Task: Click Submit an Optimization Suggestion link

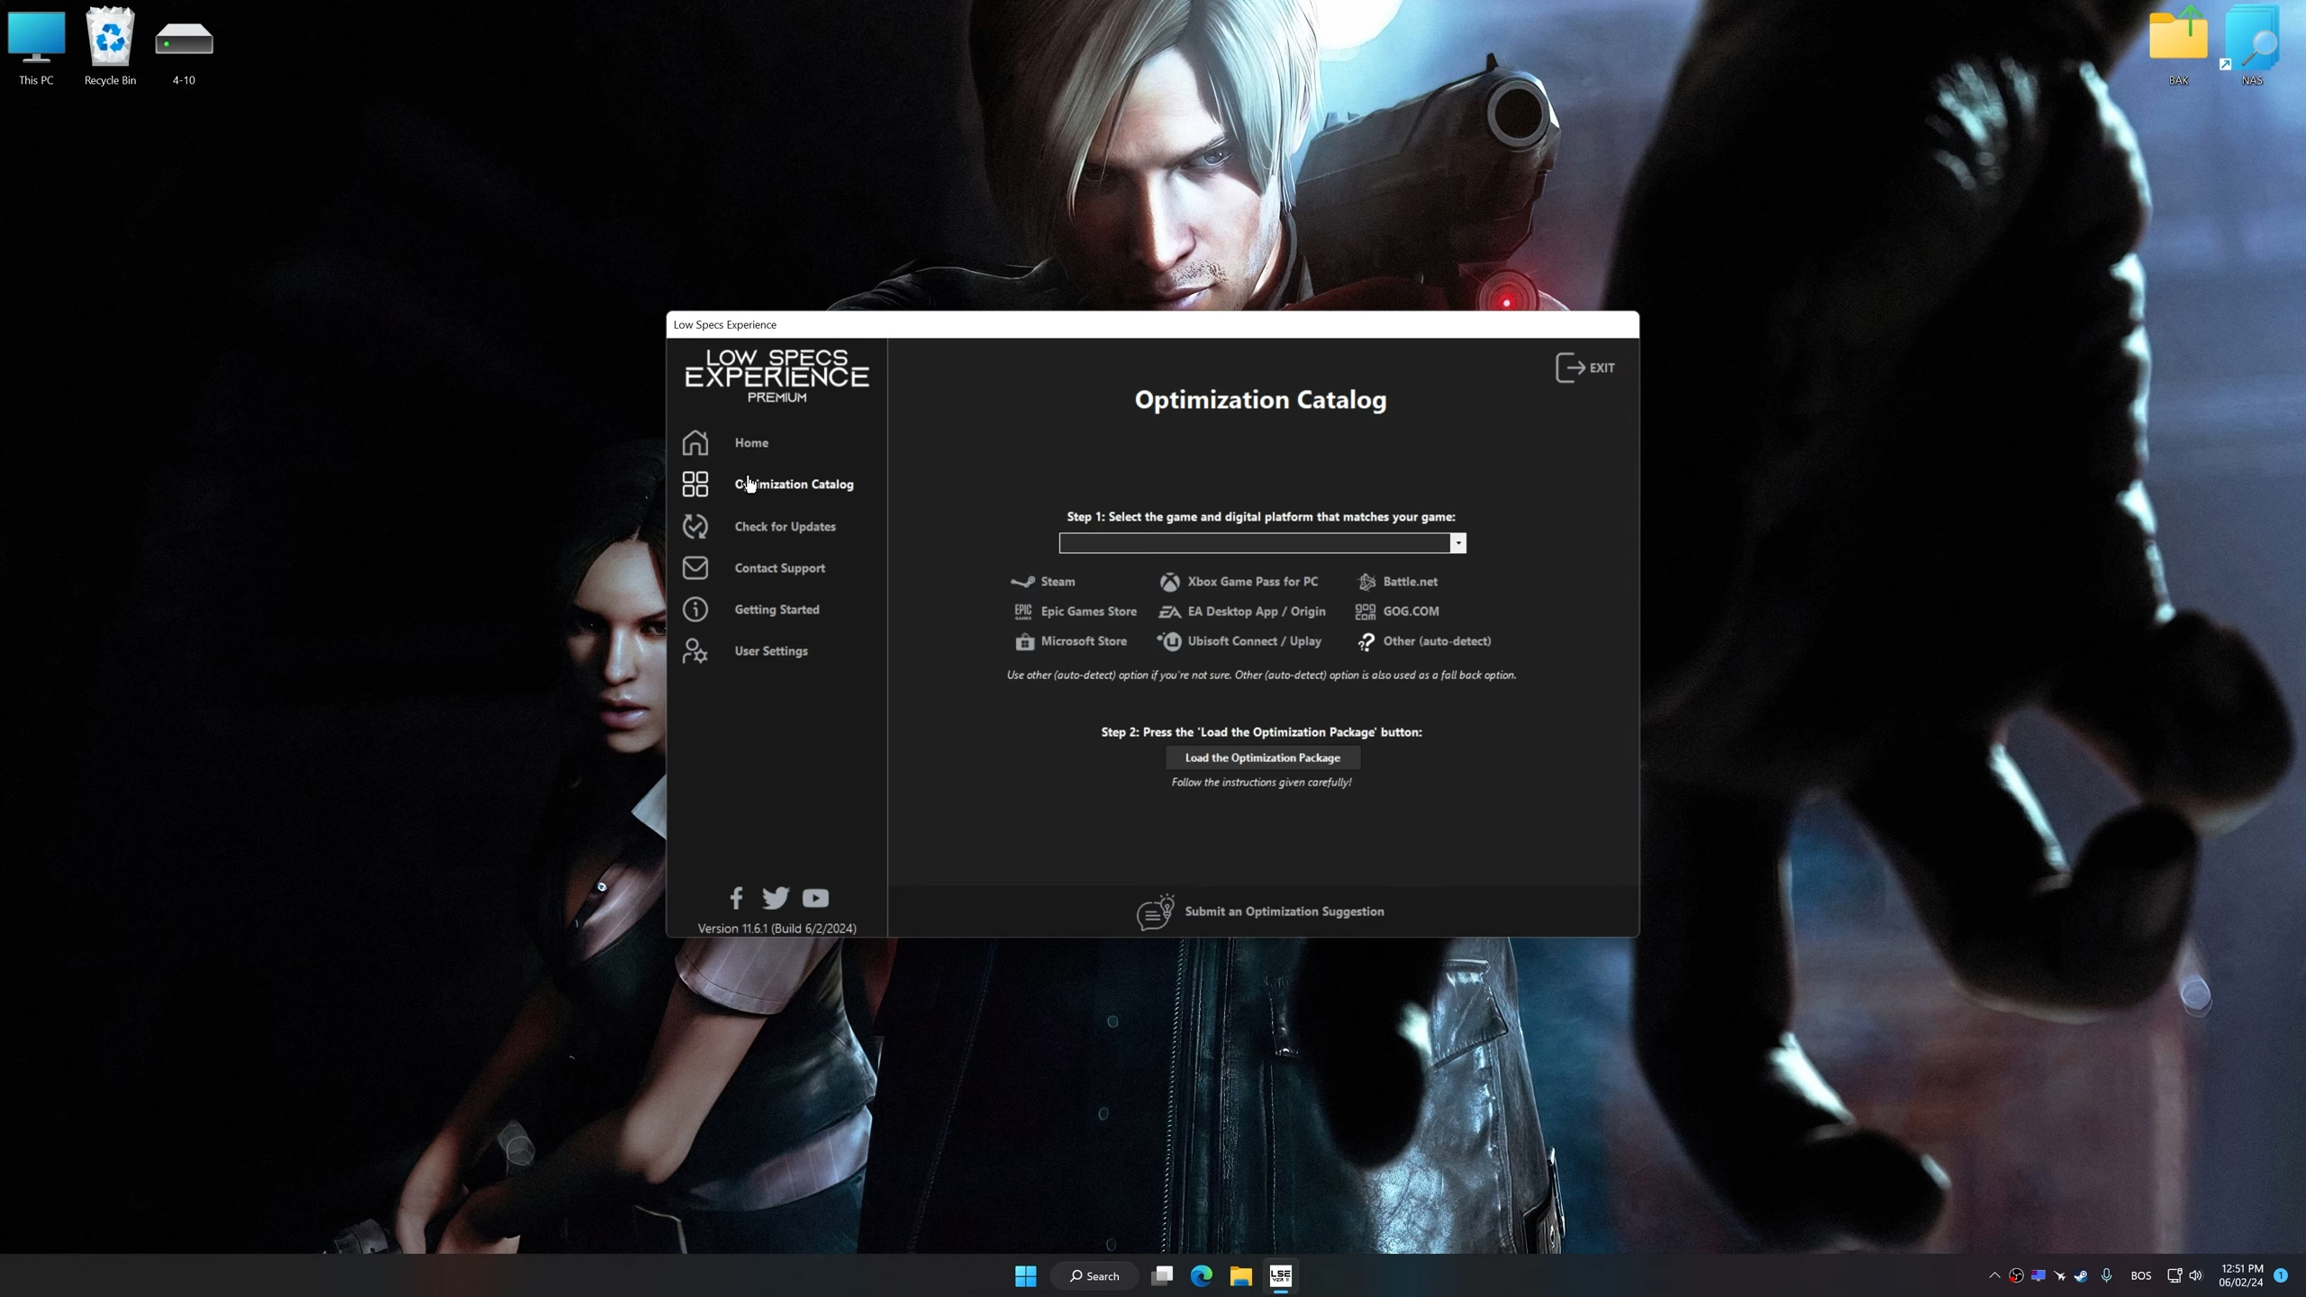Action: 1261,912
